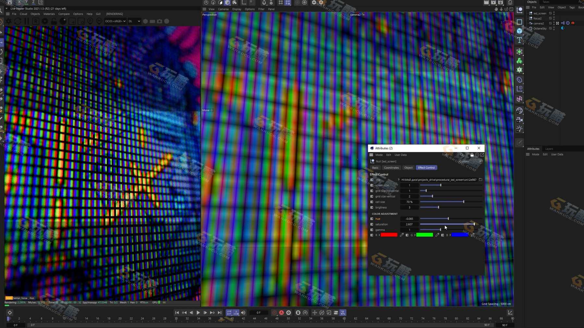
Task: Click the Live Viewer render start icon
Action: [8, 21]
